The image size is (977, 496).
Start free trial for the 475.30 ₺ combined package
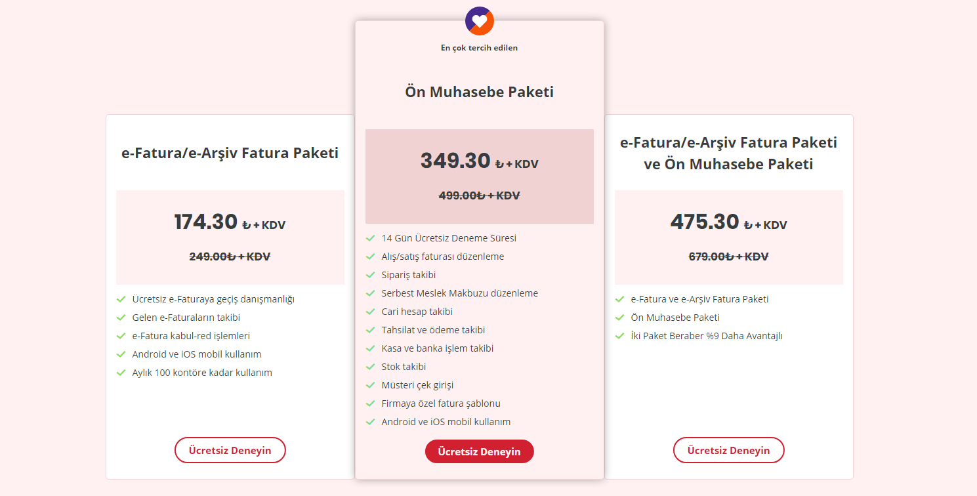pos(728,451)
